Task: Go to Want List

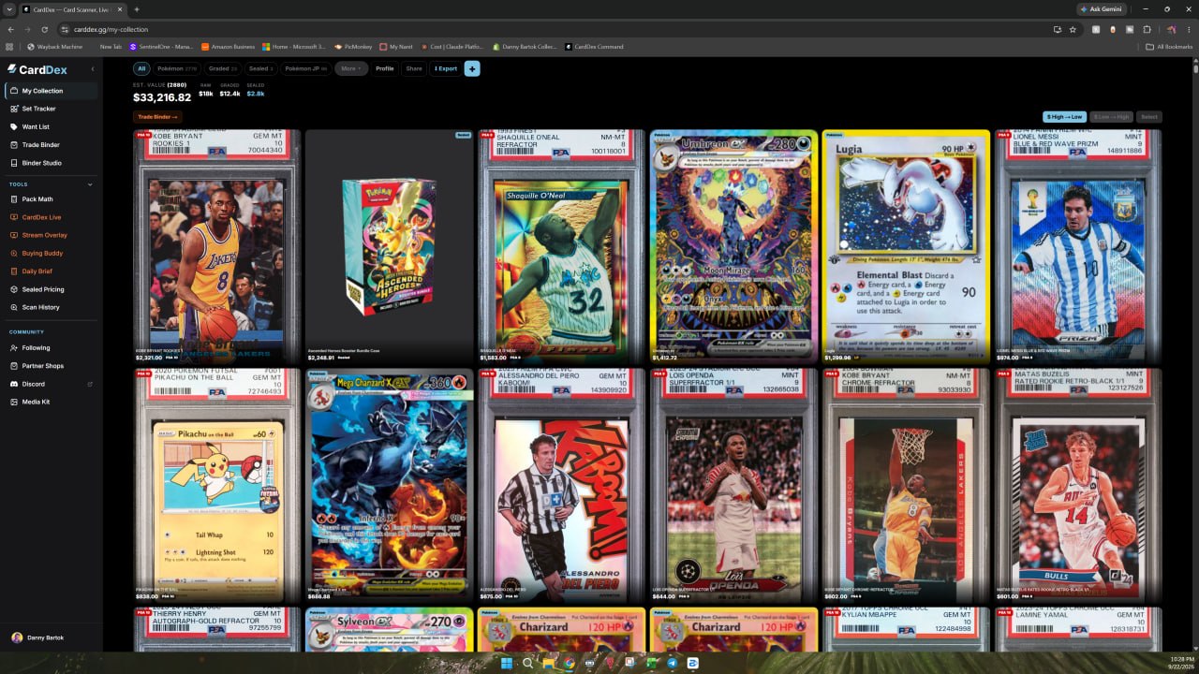Action: [51, 126]
